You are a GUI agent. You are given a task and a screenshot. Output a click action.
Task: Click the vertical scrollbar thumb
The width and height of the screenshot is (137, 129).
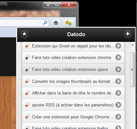(132, 70)
